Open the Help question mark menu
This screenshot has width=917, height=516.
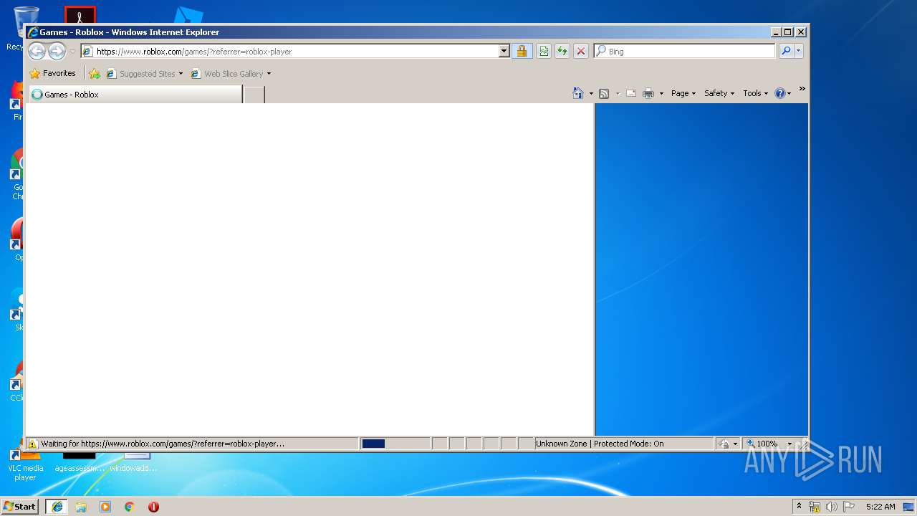[x=783, y=93]
